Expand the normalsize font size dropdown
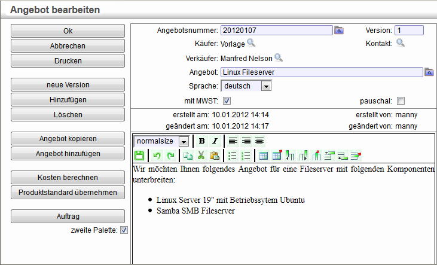The image size is (437, 265). click(x=184, y=141)
